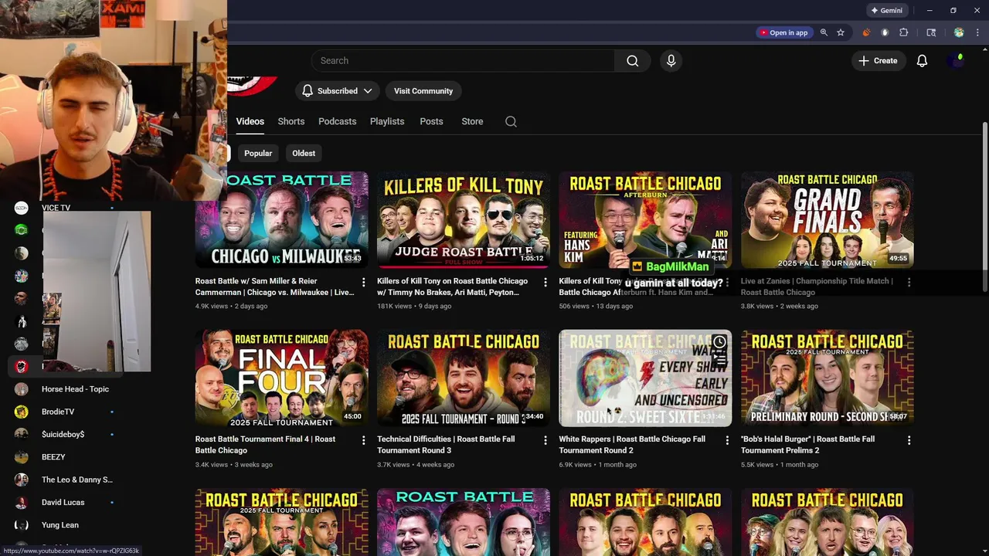Screen dimensions: 989x556
Task: Click Watch Later clock on White Rappers thumbnail
Action: [x=719, y=342]
